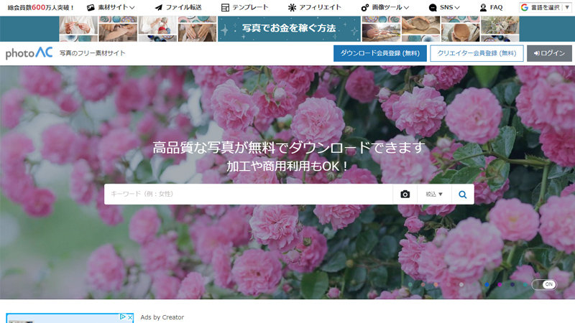This screenshot has width=575, height=323.
Task: Expand the 絞込 filter dropdown
Action: [x=434, y=195]
